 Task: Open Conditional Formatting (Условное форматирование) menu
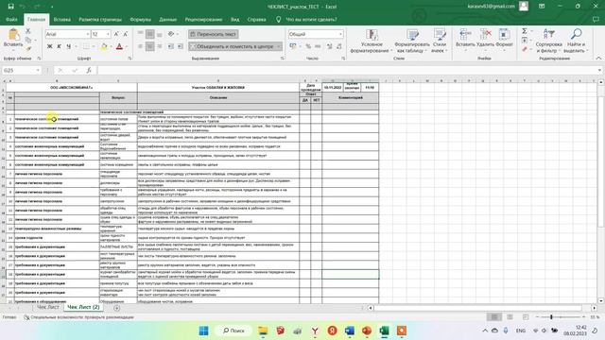[371, 41]
